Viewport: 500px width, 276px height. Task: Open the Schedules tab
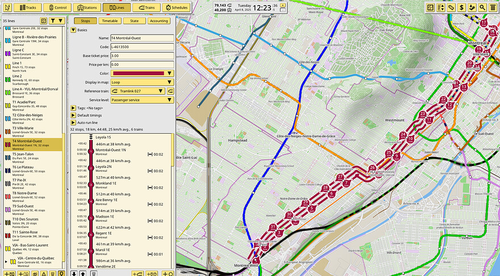pyautogui.click(x=176, y=7)
